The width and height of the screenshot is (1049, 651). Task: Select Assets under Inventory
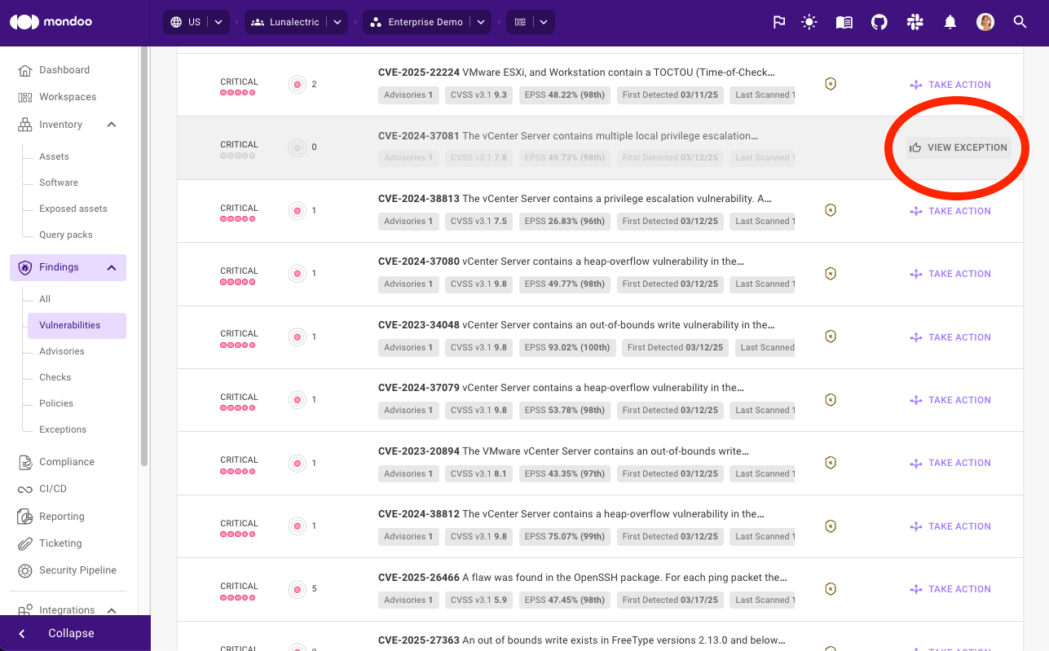click(x=54, y=156)
